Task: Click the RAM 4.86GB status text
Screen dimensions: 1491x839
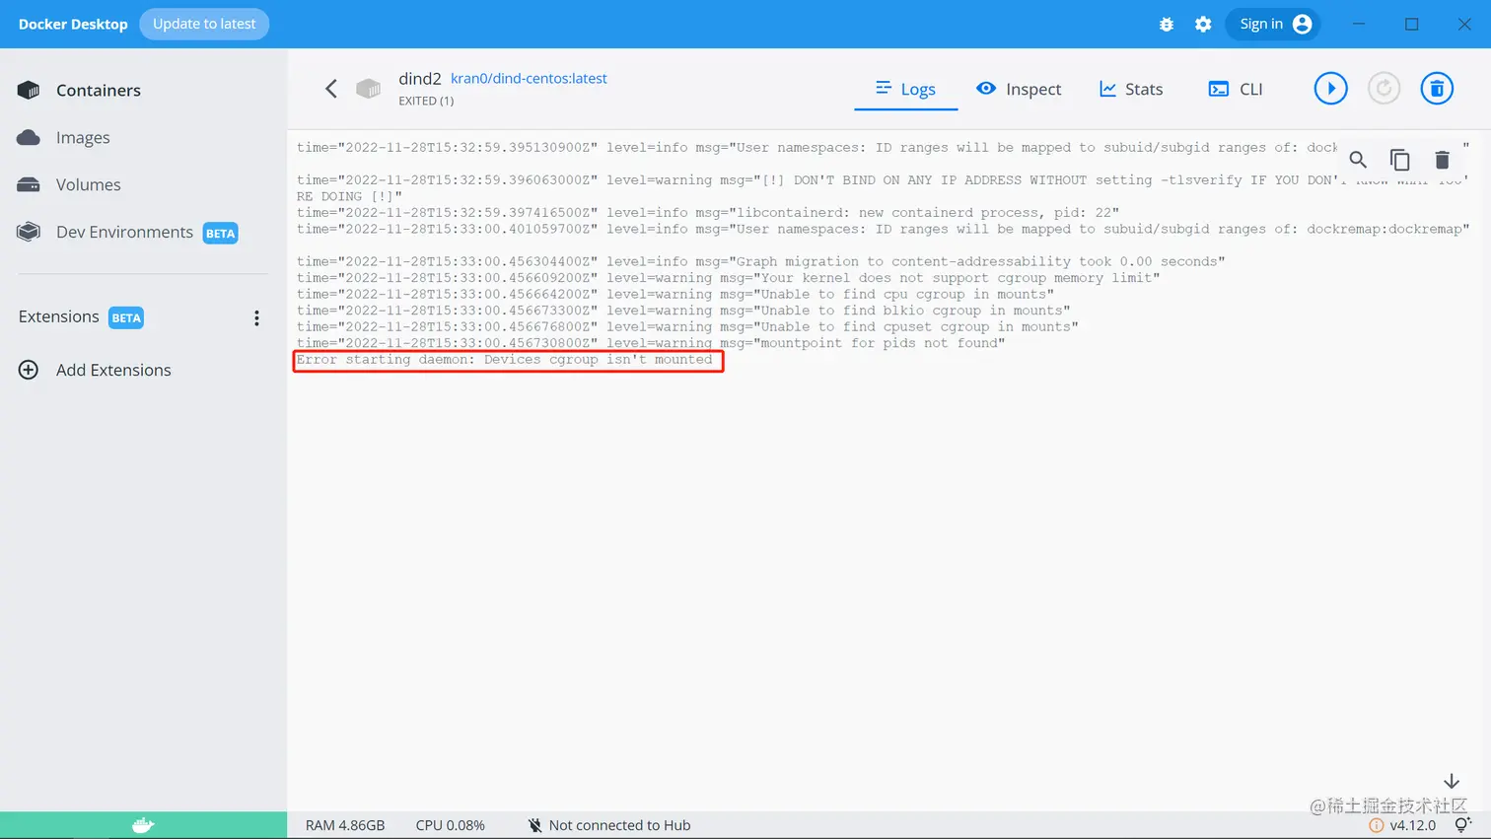Action: point(345,825)
